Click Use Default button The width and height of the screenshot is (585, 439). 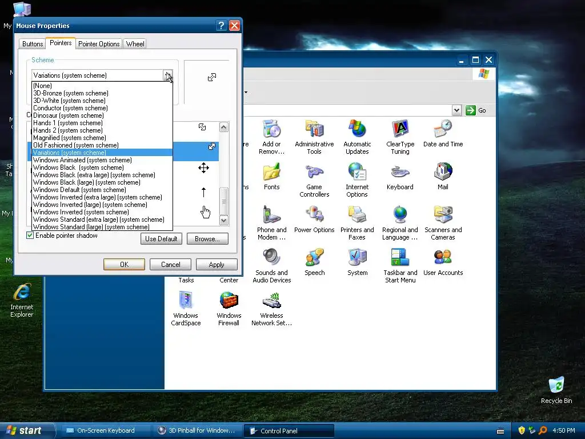tap(161, 239)
